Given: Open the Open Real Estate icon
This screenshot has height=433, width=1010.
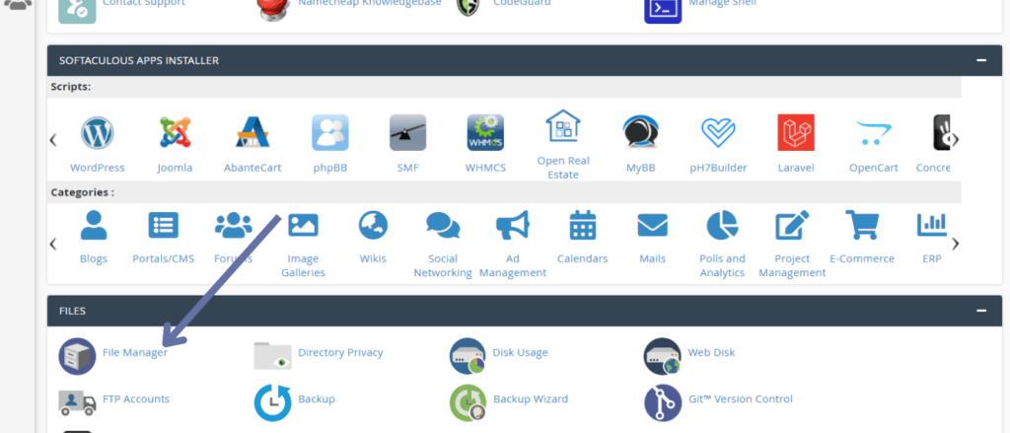Looking at the screenshot, I should click(x=563, y=126).
